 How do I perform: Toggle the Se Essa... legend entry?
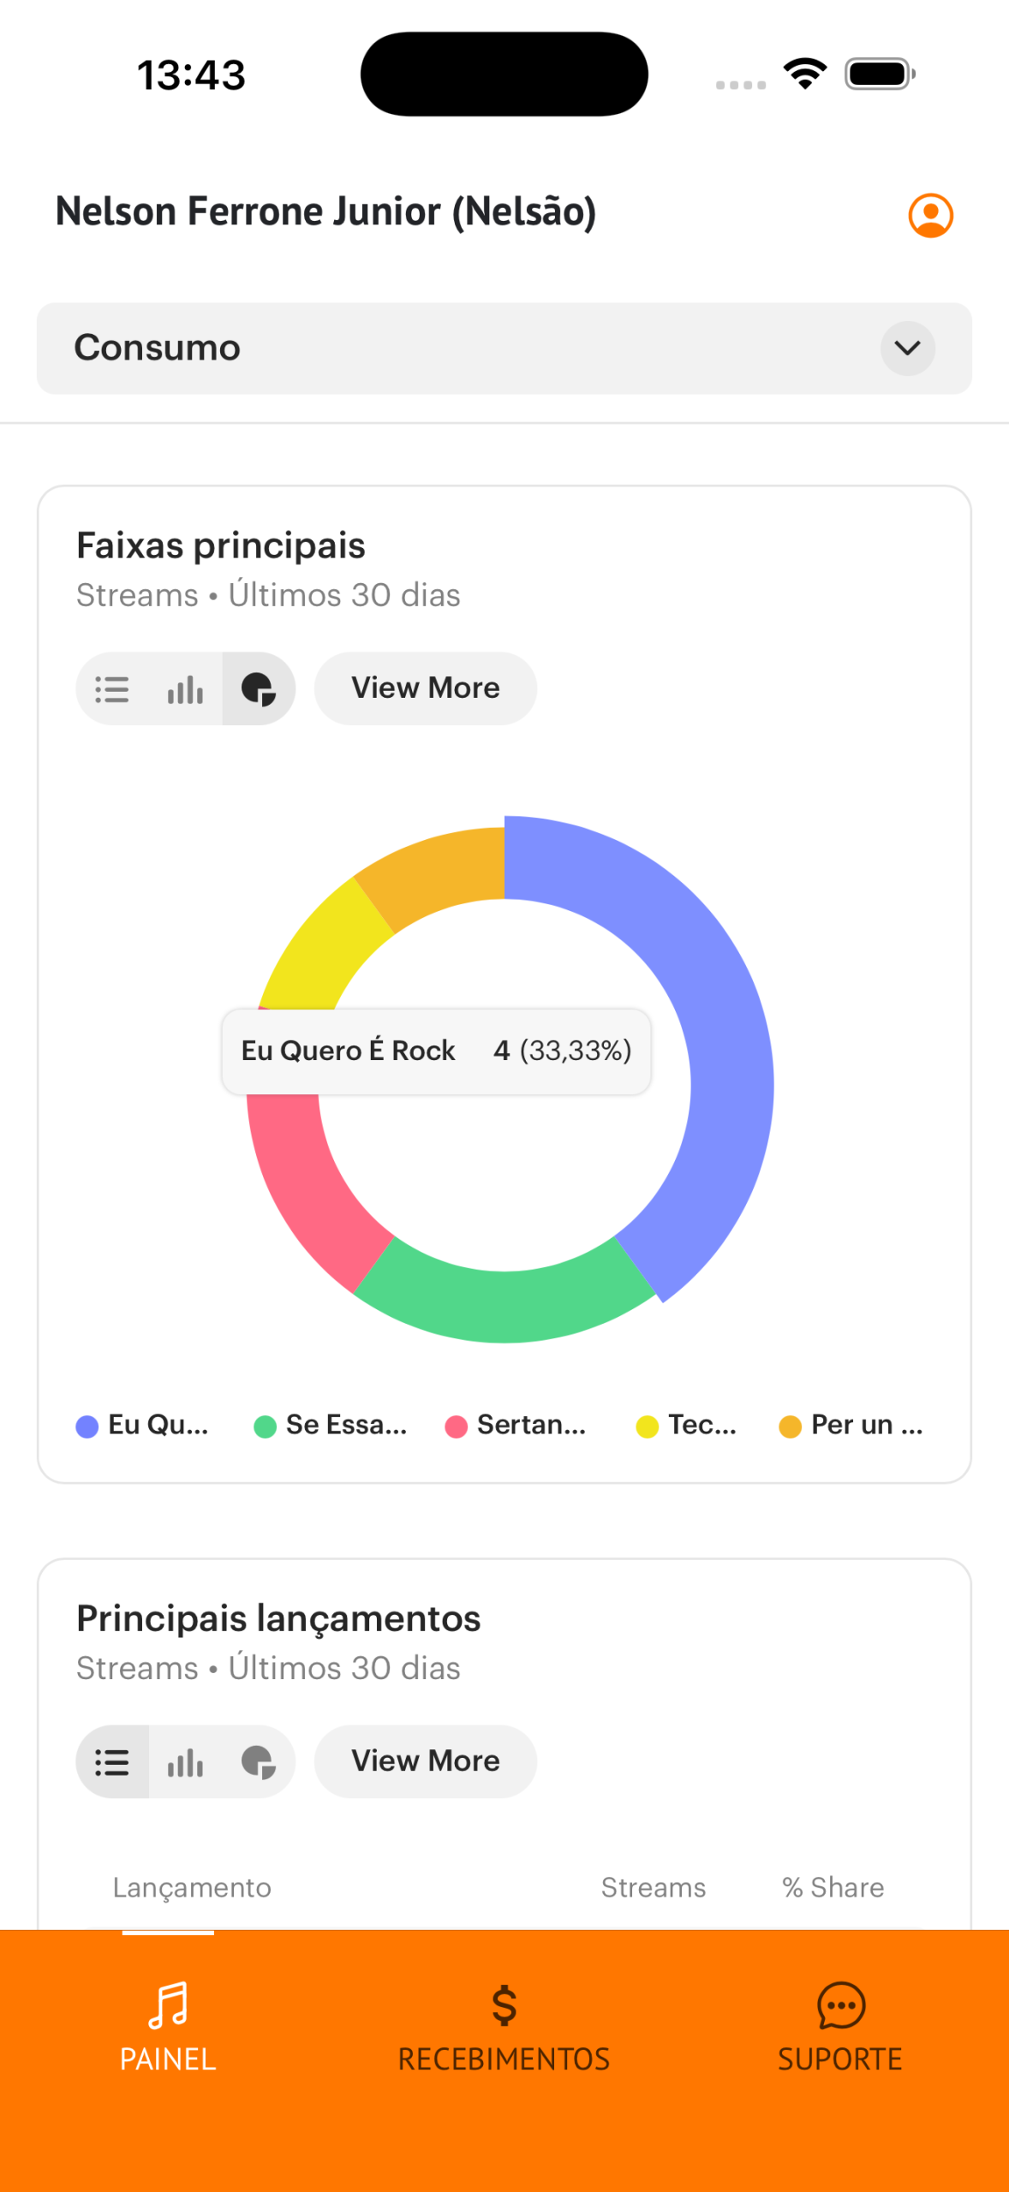[x=331, y=1426]
